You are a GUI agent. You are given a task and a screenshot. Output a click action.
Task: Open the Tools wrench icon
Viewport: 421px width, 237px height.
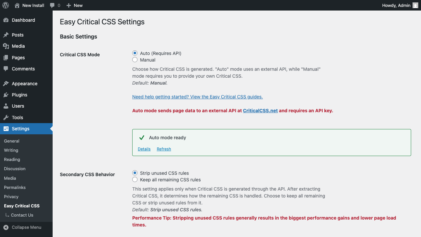tap(7, 117)
